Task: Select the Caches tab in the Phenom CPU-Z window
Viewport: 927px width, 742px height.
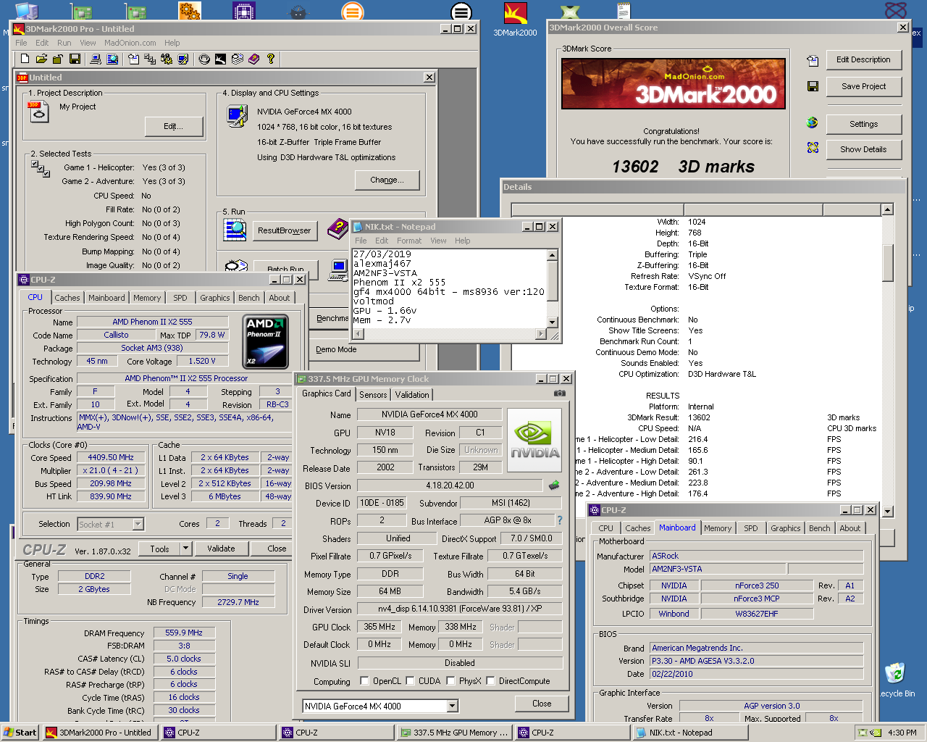Action: 67,298
